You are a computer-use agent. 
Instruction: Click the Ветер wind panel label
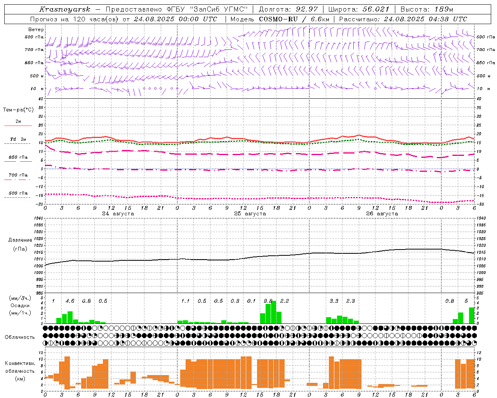click(x=36, y=30)
